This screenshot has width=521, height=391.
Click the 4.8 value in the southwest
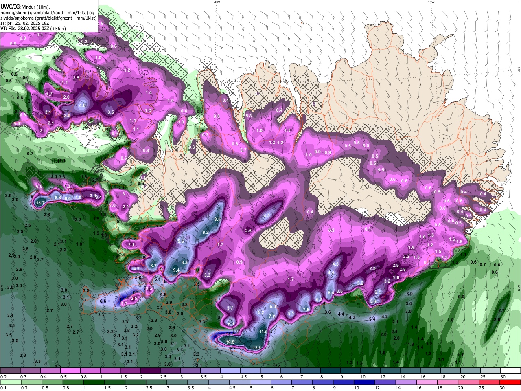163,294
